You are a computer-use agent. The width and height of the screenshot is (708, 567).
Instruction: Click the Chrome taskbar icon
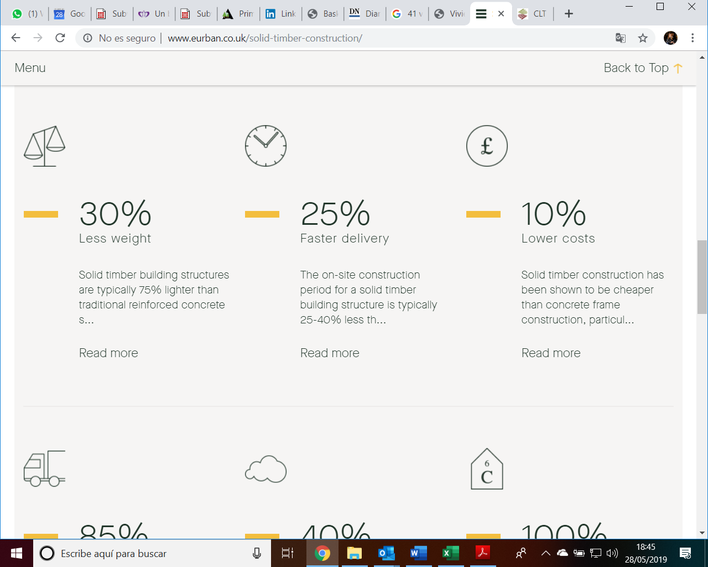point(322,553)
